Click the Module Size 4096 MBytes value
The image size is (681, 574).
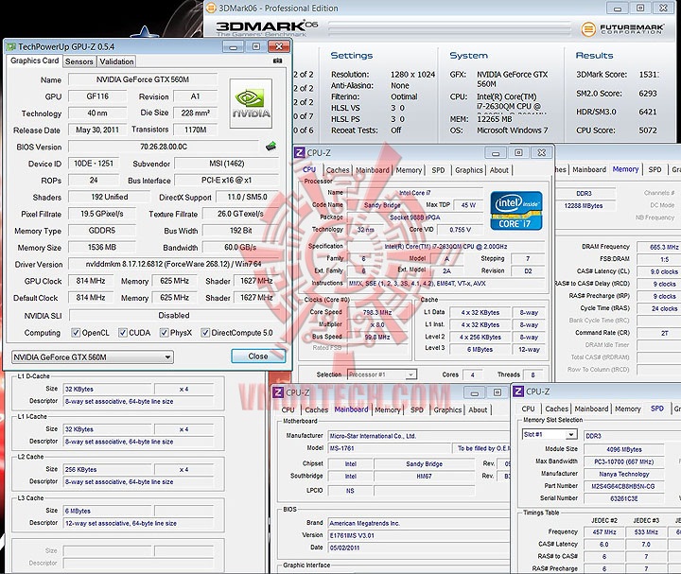(x=623, y=449)
